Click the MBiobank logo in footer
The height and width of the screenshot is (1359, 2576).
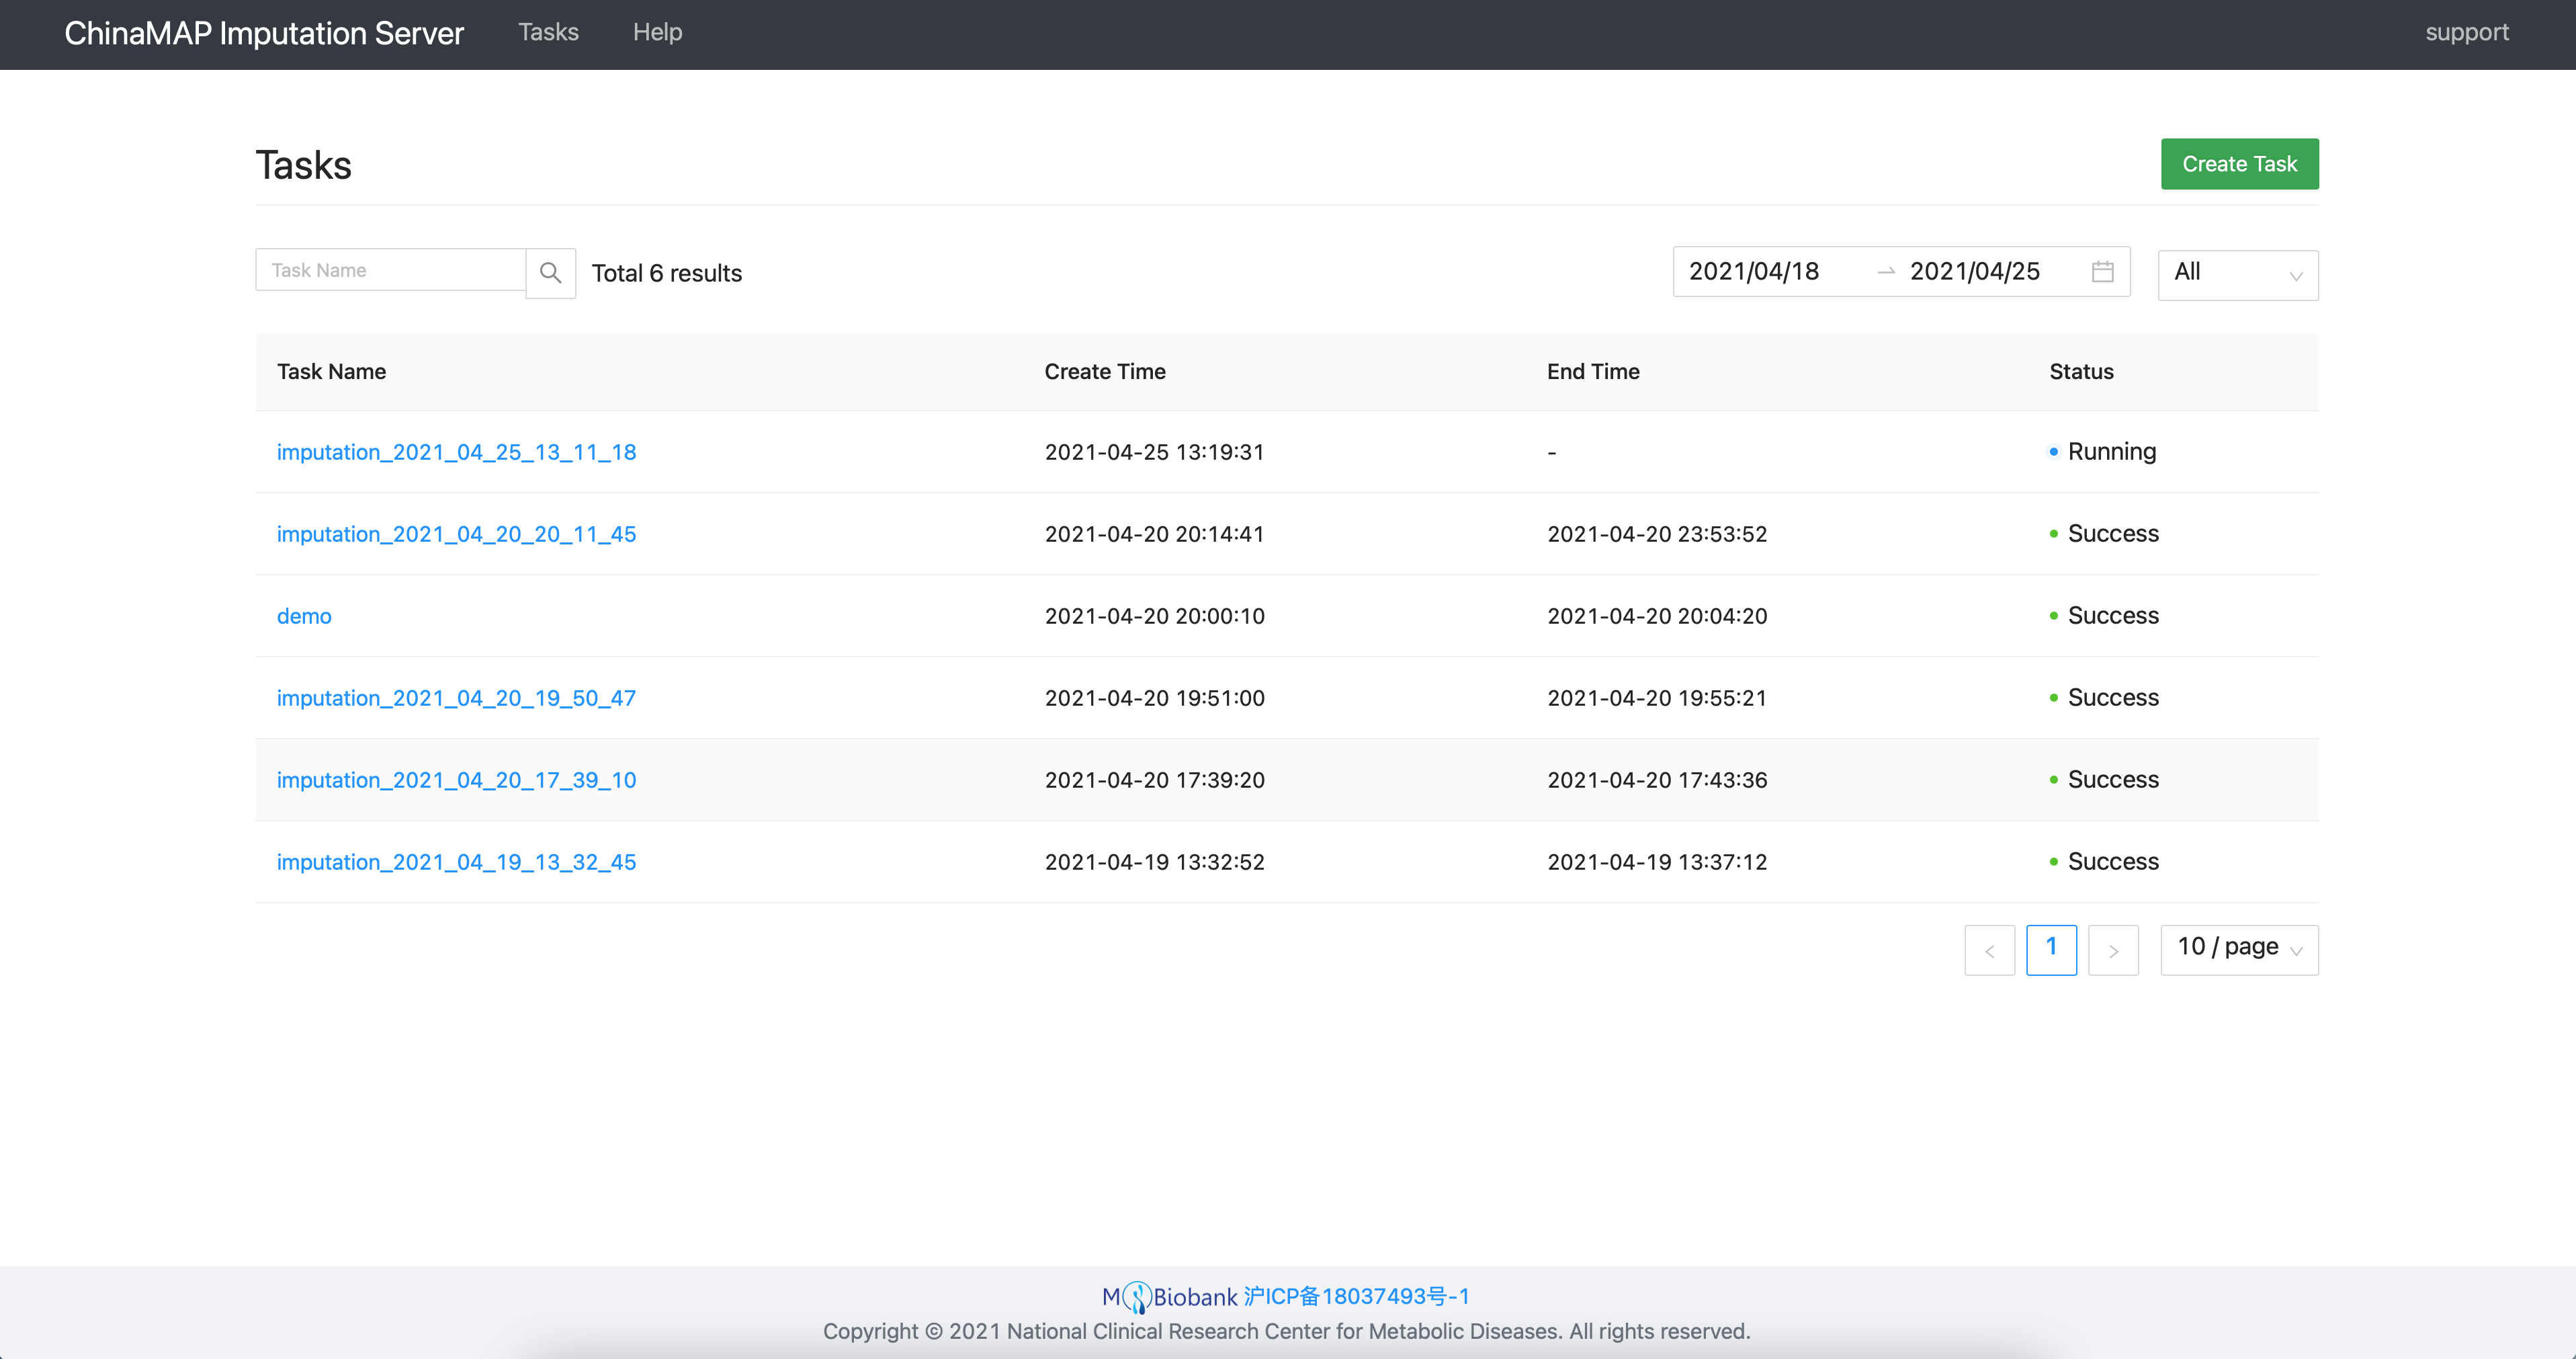click(x=1170, y=1297)
